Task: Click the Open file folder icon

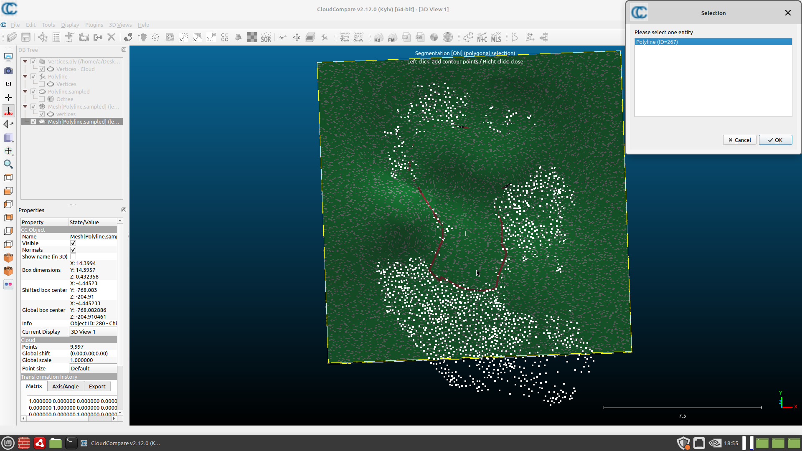Action: (x=12, y=38)
